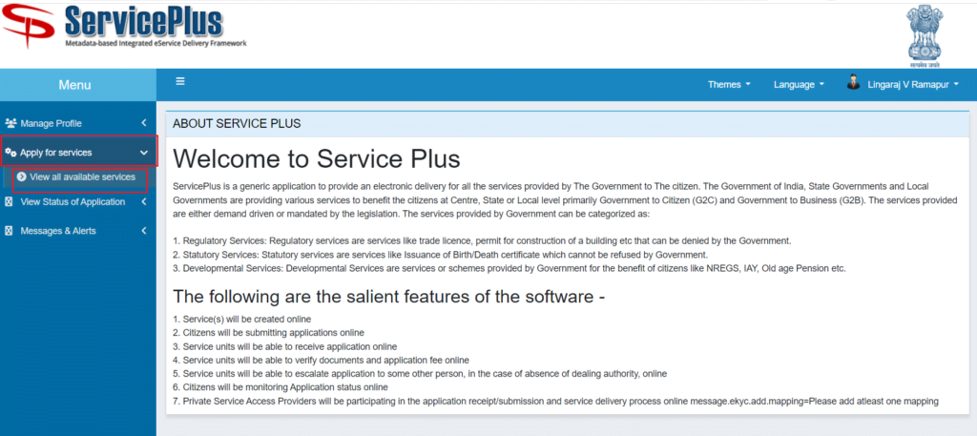Image resolution: width=977 pixels, height=436 pixels.
Task: Click the user avatar icon beside Lingaraj
Action: [853, 82]
